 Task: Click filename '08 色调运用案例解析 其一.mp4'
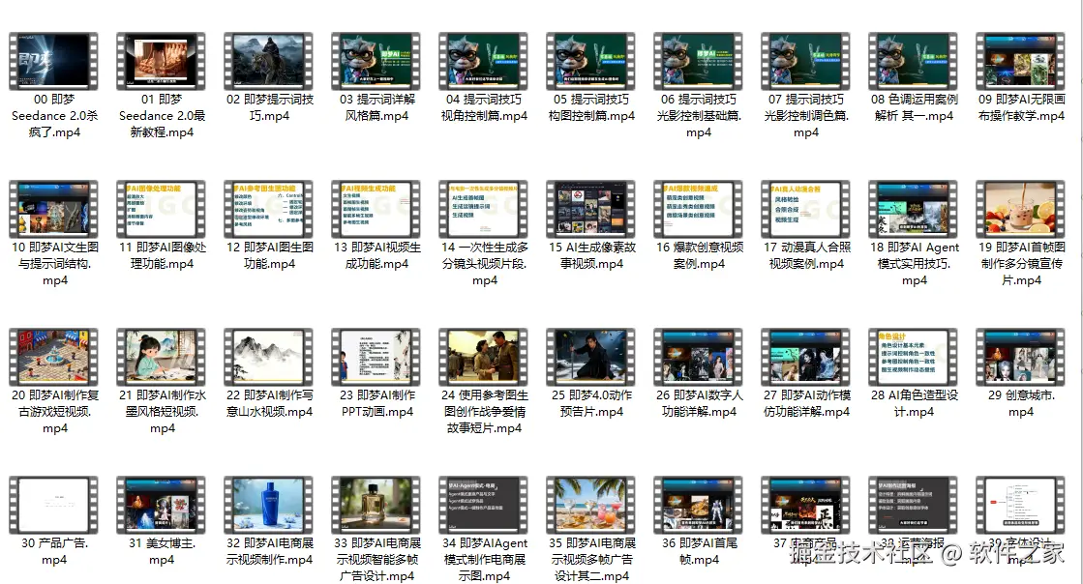(x=914, y=107)
